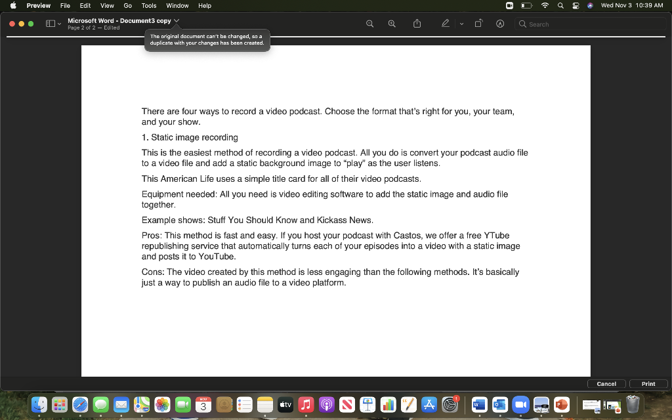Expand the chevron next to the Markup pencil

(461, 23)
